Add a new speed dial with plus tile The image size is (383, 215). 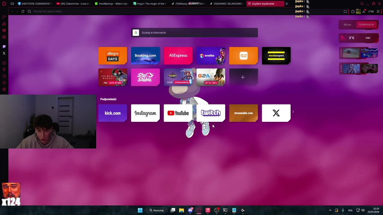[244, 77]
